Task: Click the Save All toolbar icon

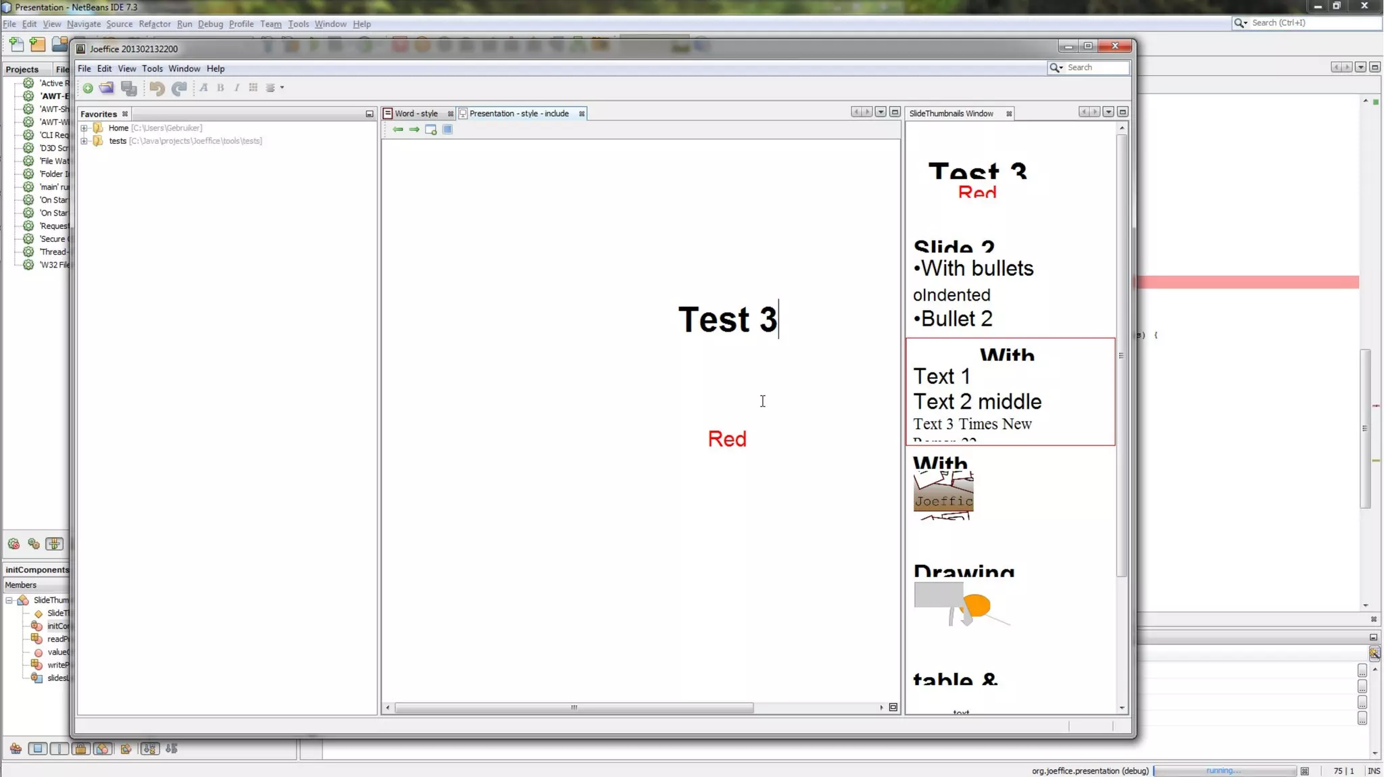Action: (x=128, y=88)
